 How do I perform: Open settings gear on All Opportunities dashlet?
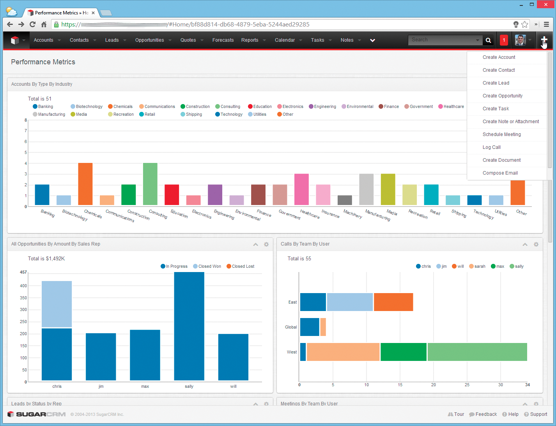coord(266,244)
